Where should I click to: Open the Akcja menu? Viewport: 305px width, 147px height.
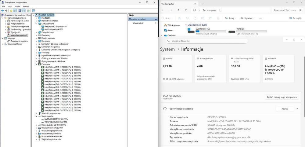(x=10, y=7)
